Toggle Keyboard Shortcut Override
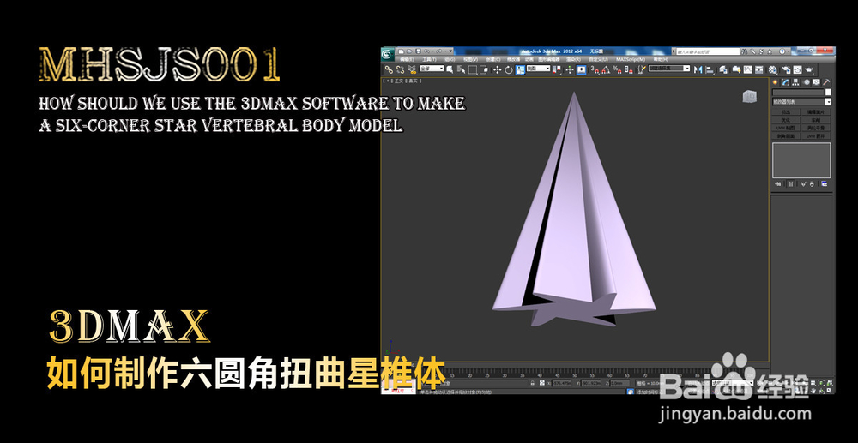This screenshot has height=443, width=858. tap(581, 69)
